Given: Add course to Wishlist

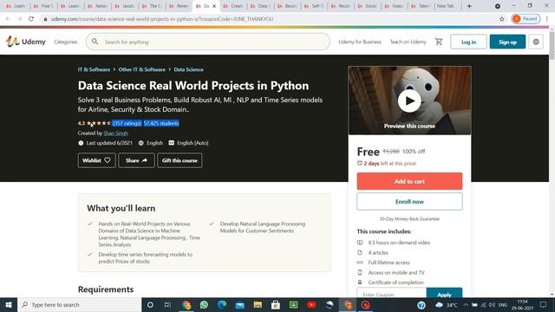Looking at the screenshot, I should (96, 160).
